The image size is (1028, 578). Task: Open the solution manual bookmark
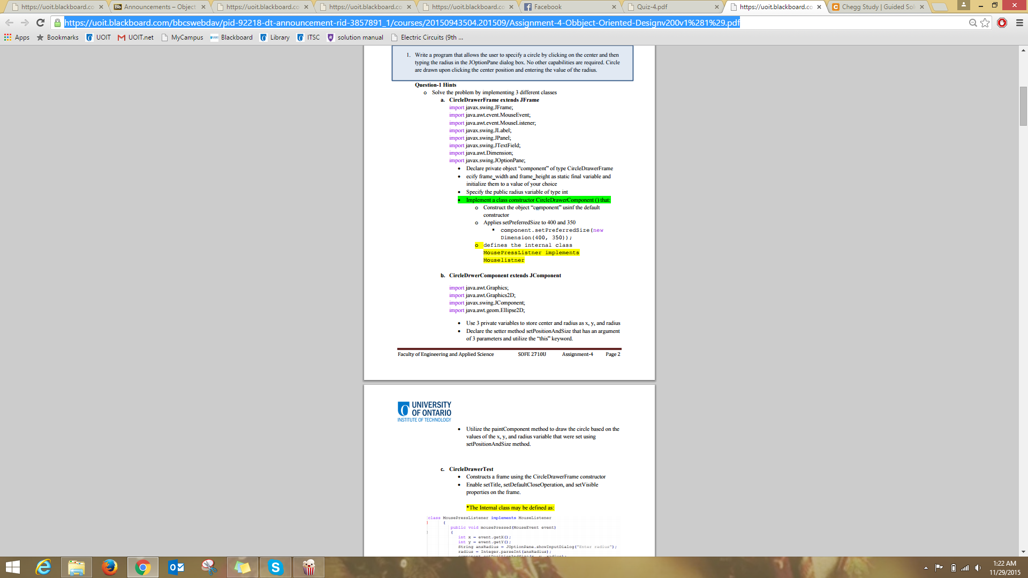(x=355, y=37)
